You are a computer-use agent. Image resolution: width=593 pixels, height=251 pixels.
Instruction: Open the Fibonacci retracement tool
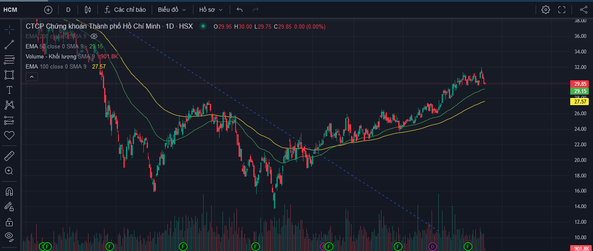click(x=9, y=60)
